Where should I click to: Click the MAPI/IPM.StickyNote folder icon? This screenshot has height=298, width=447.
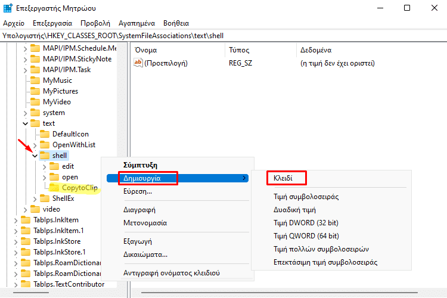(35, 59)
